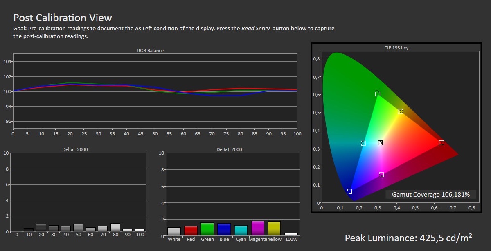This screenshot has height=251, width=491.
Task: Select the yellow secondary marker on CIE diagram
Action: tap(400, 111)
